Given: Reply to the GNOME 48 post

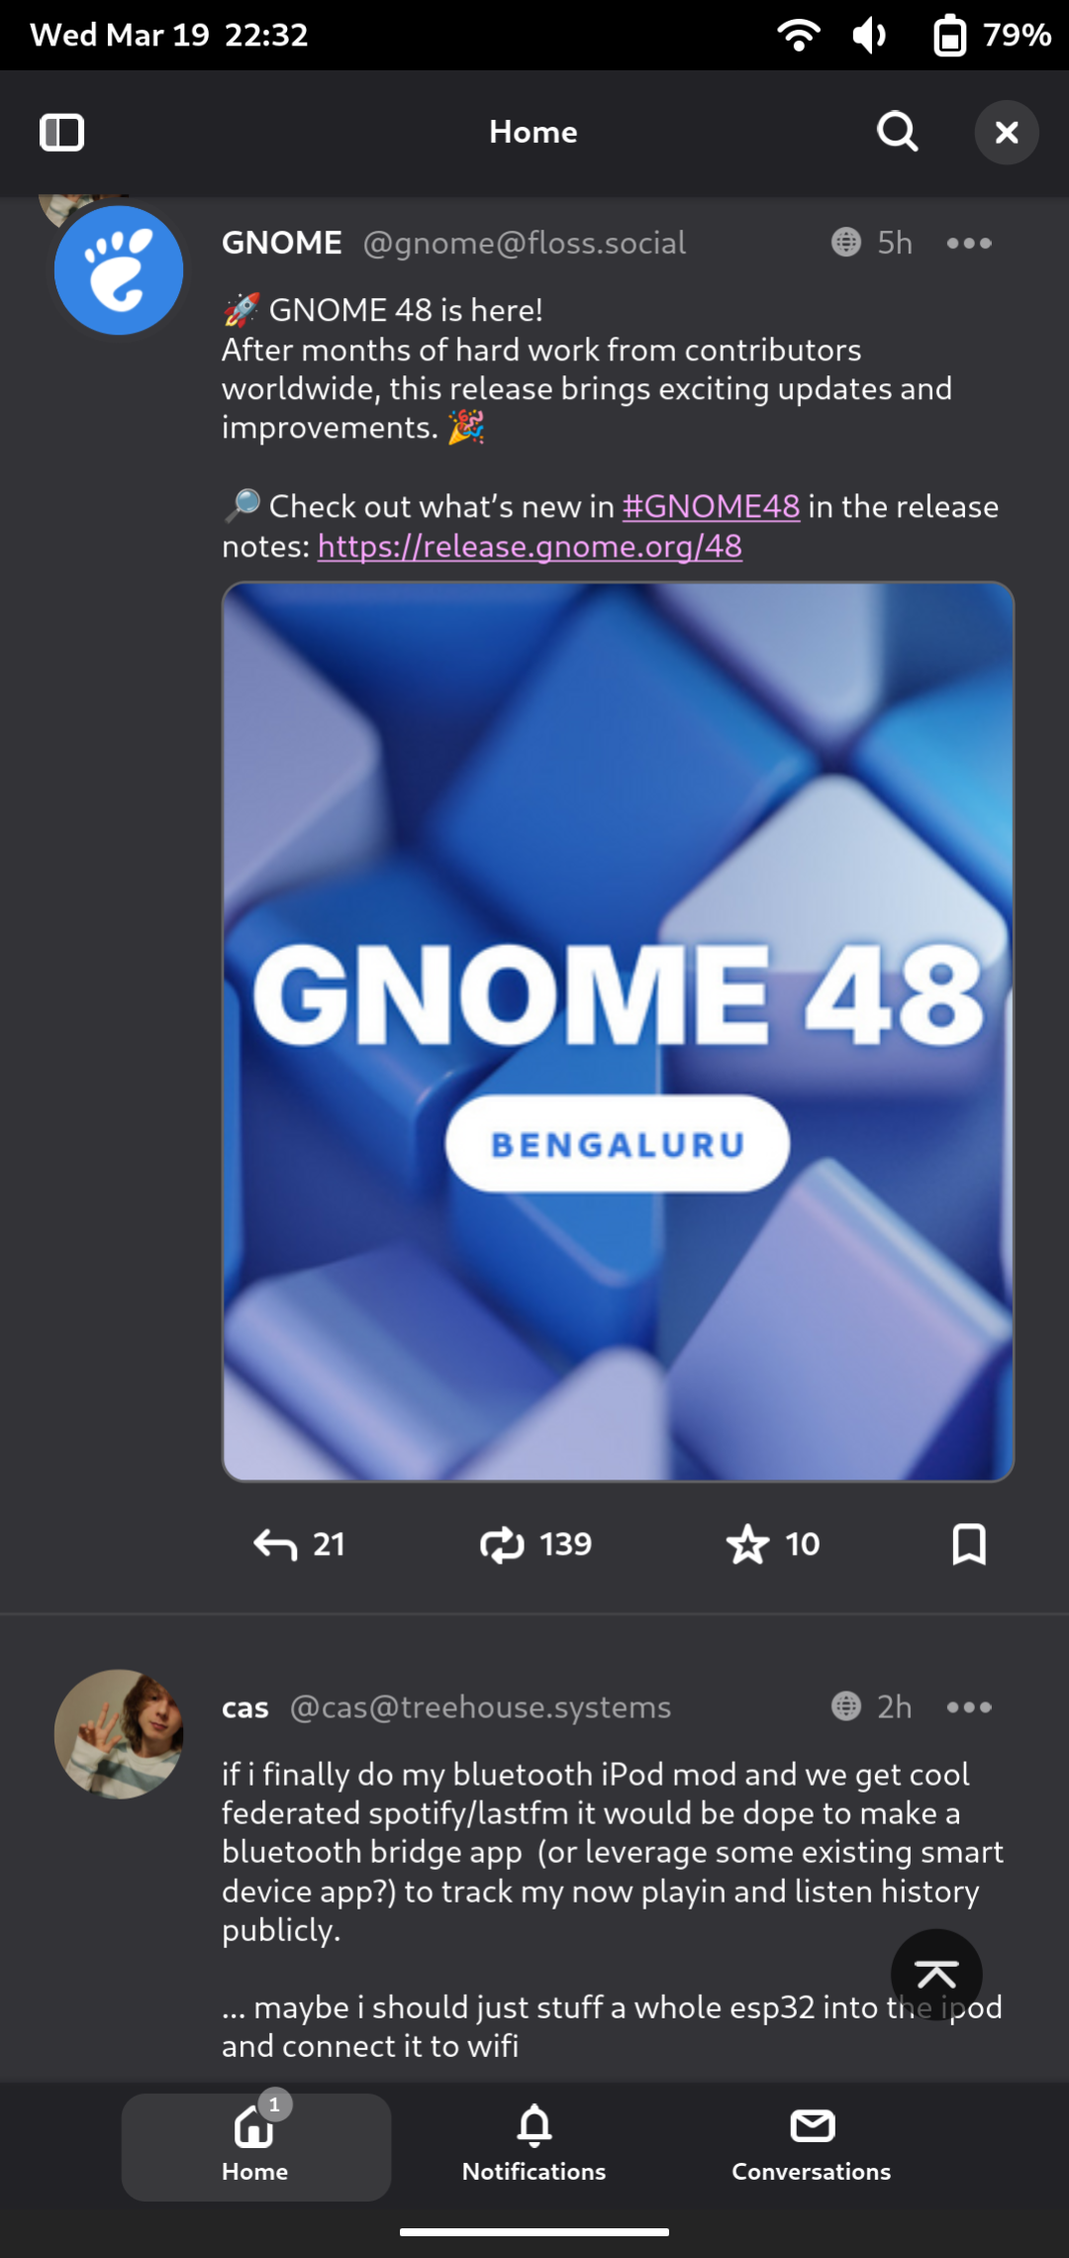Looking at the screenshot, I should tap(299, 1544).
